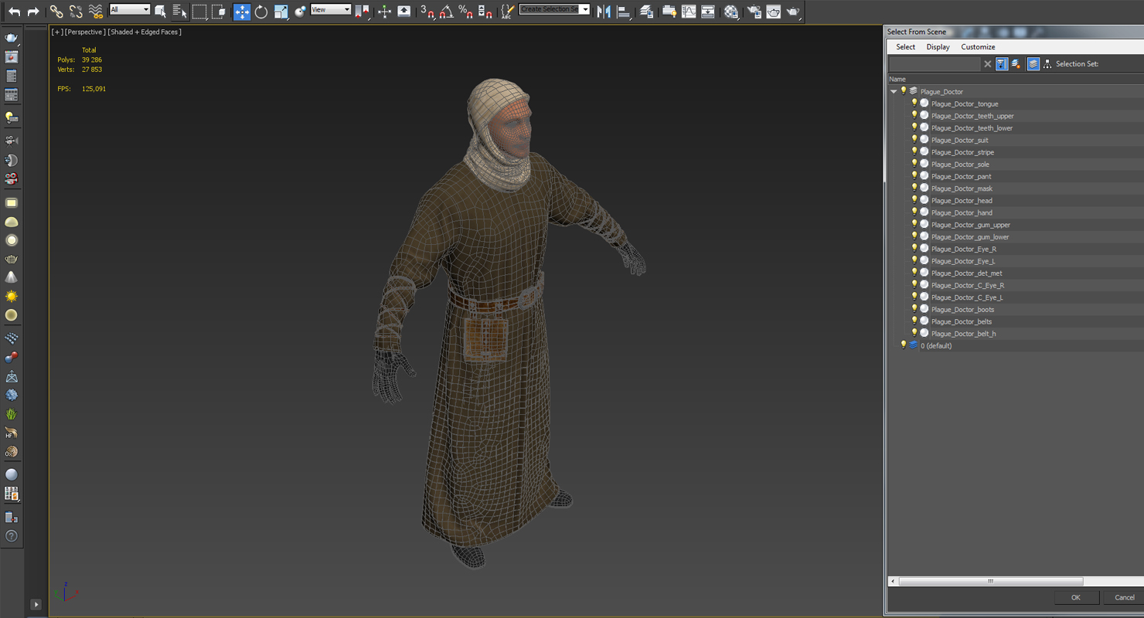This screenshot has height=618, width=1144.
Task: Toggle the Ribbon display icon
Action: coord(669,11)
